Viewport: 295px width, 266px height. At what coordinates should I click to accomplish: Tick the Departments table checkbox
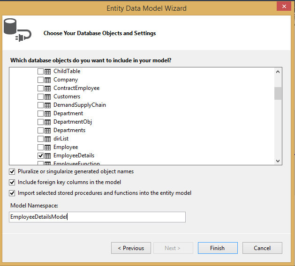[40, 130]
